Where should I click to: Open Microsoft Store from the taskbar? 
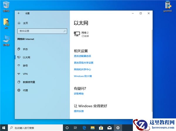pos(101,128)
